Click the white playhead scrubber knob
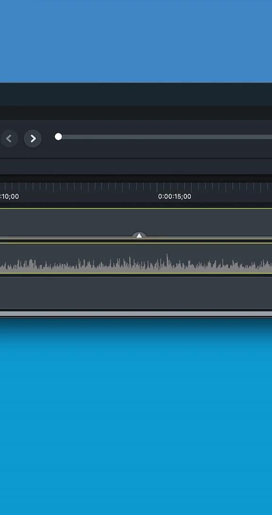This screenshot has height=515, width=272. click(x=59, y=137)
